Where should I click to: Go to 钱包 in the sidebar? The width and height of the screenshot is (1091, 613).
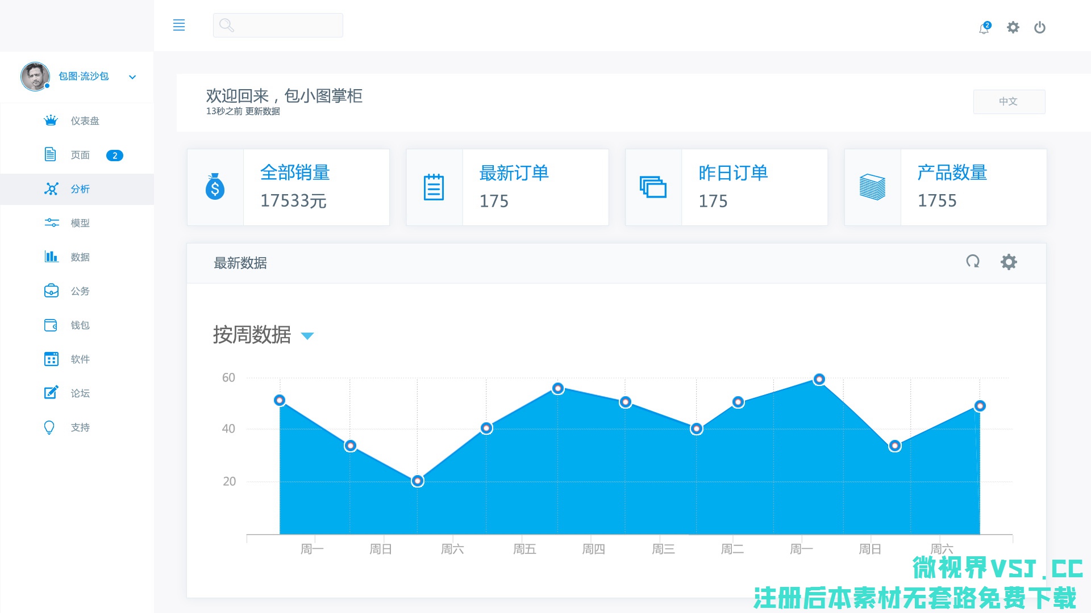click(80, 325)
